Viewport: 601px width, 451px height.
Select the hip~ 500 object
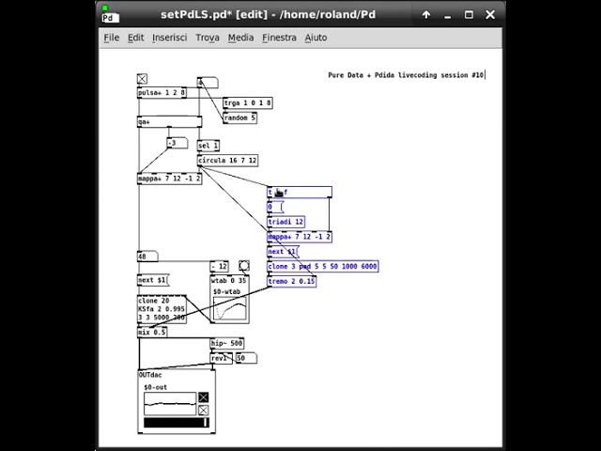click(x=227, y=344)
